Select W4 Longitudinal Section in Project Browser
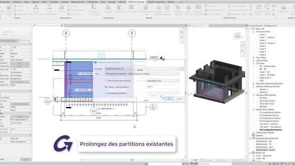This screenshot has width=295, height=166. pyautogui.click(x=271, y=130)
